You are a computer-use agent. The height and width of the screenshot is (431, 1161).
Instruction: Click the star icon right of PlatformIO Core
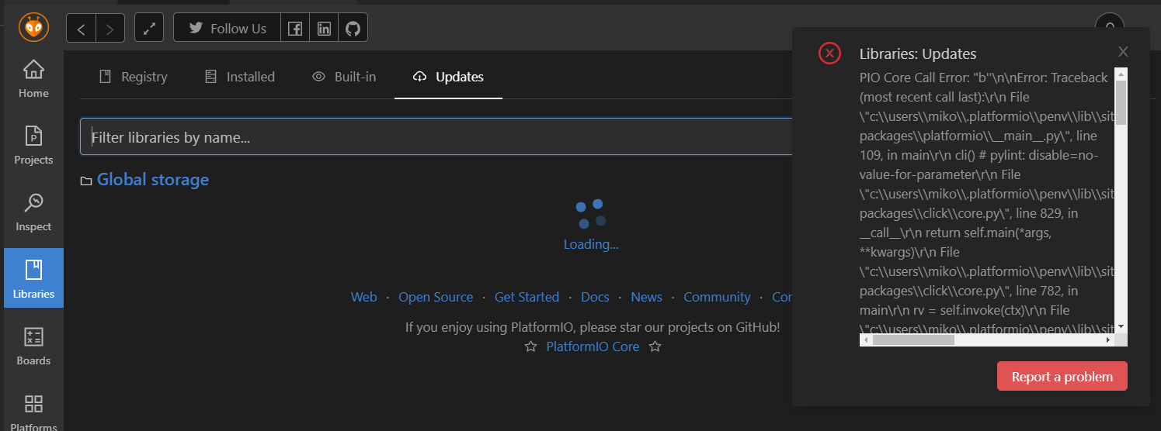655,347
